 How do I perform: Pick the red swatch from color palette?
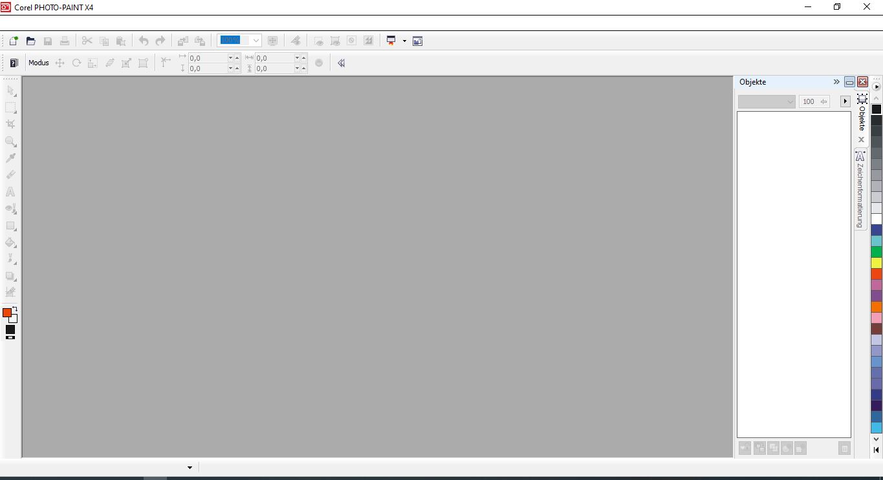(x=877, y=273)
